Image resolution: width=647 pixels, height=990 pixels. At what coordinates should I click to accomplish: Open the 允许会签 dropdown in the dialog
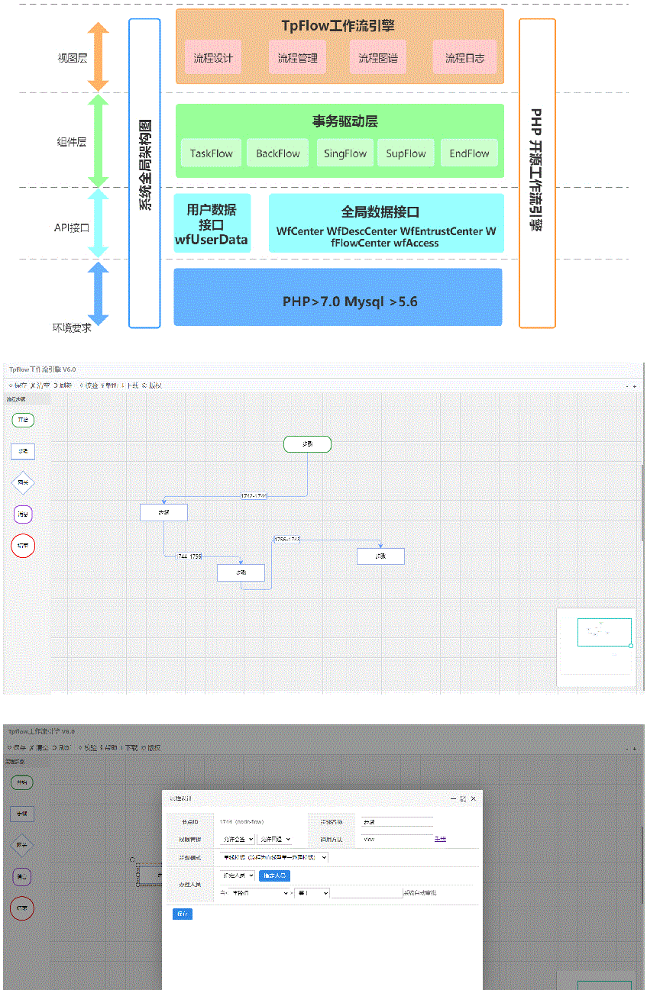click(238, 839)
